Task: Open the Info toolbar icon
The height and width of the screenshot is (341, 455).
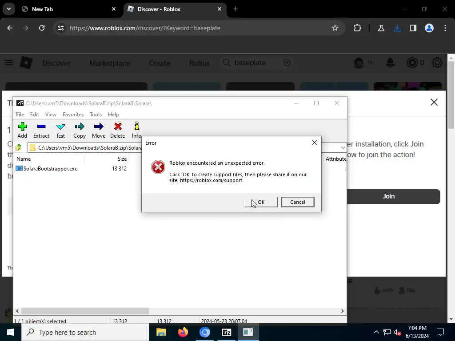Action: (137, 126)
